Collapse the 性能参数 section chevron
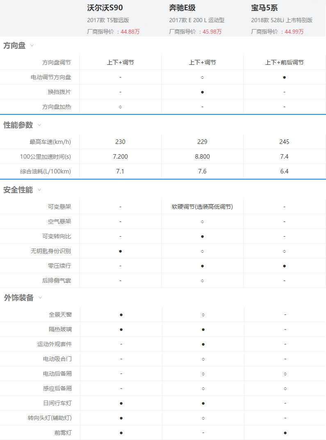326x440 pixels. (x=39, y=125)
